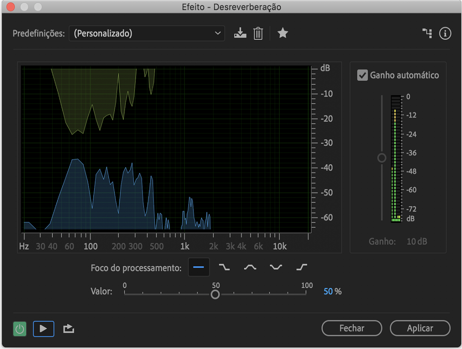The width and height of the screenshot is (462, 349).
Task: Delete the preset with trash icon
Action: click(x=258, y=33)
